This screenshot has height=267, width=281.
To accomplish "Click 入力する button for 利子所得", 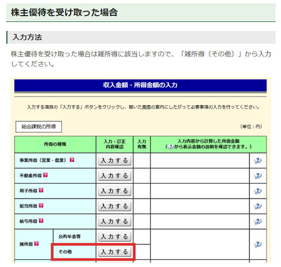I will pyautogui.click(x=115, y=191).
